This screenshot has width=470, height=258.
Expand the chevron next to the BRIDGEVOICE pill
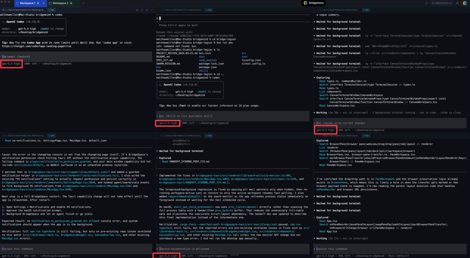coord(450,3)
